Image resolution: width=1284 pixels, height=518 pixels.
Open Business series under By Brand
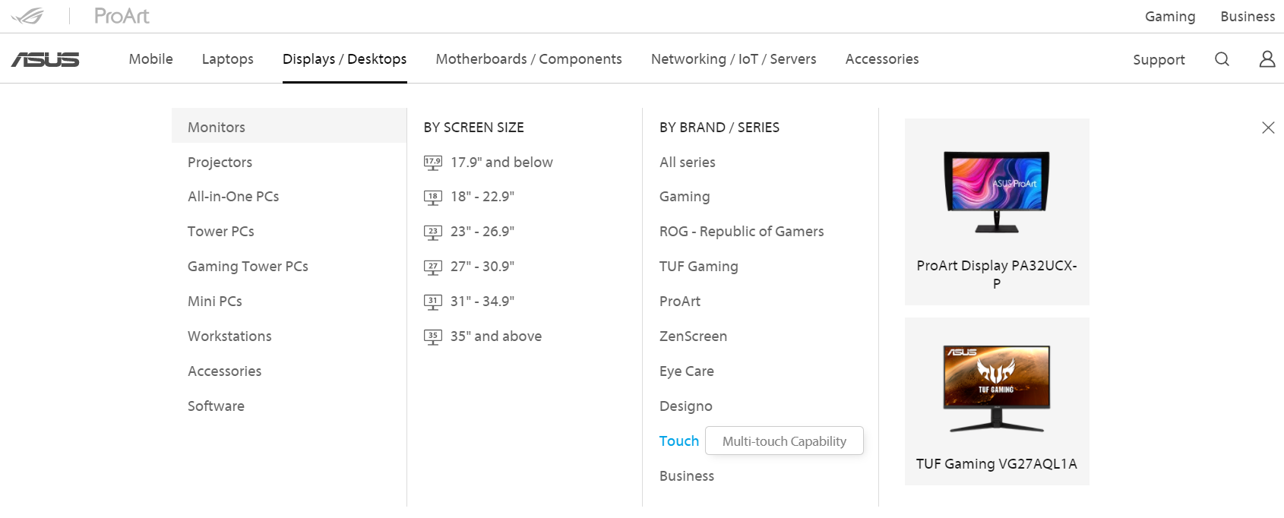tap(687, 476)
